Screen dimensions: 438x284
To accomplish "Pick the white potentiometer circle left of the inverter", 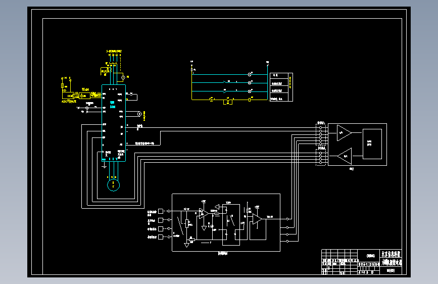I will click(x=87, y=108).
